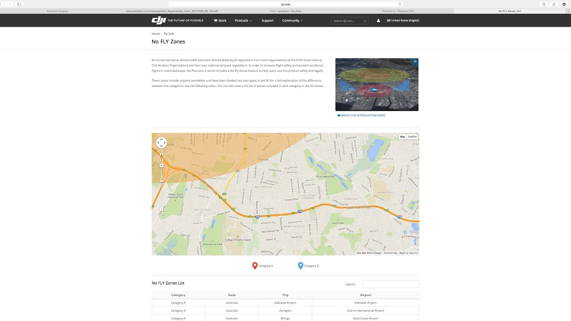Open the Store shopping cart
The image size is (571, 321).
pyautogui.click(x=219, y=21)
